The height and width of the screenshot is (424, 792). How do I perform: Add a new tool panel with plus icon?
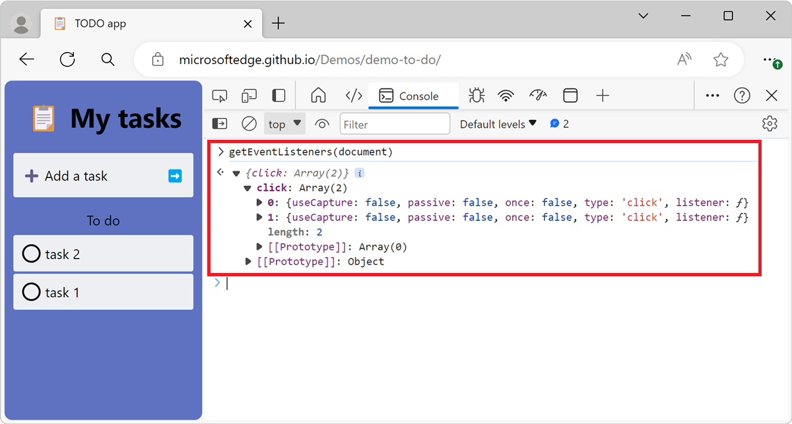[602, 95]
